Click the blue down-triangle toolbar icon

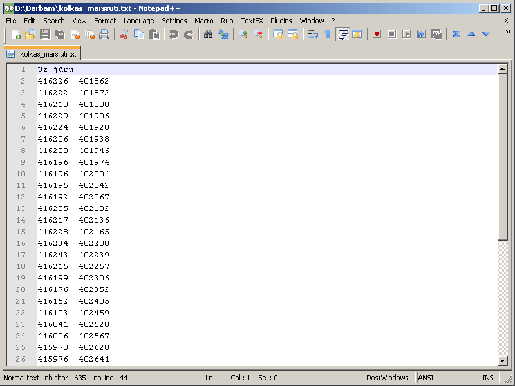click(x=486, y=34)
